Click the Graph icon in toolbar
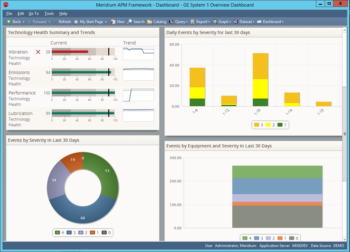The height and width of the screenshot is (252, 350). [215, 21]
